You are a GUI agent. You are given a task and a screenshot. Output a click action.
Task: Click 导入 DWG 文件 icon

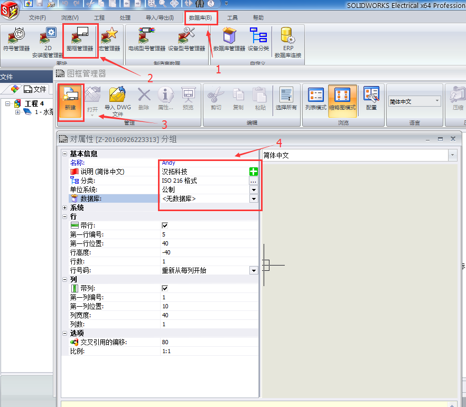(x=118, y=101)
